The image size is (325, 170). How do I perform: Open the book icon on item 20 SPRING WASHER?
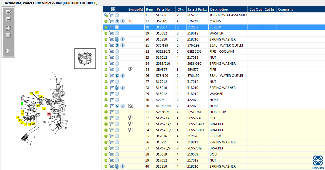click(117, 39)
